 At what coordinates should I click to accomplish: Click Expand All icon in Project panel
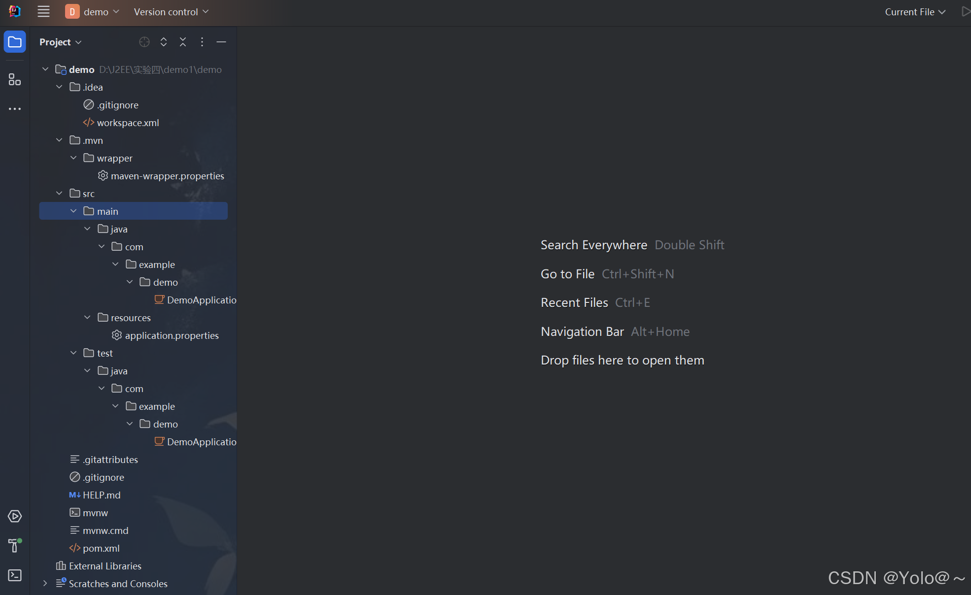point(164,42)
